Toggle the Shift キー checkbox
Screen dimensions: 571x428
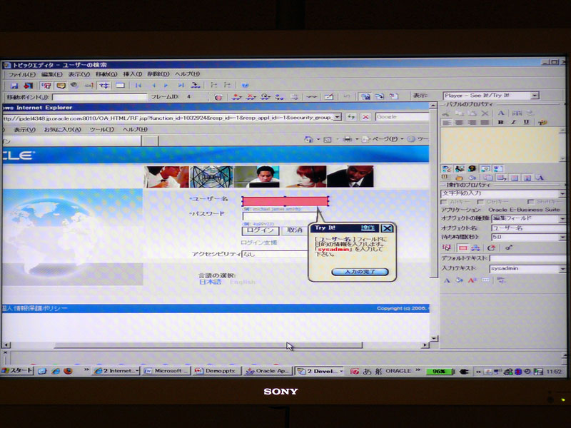click(530, 202)
